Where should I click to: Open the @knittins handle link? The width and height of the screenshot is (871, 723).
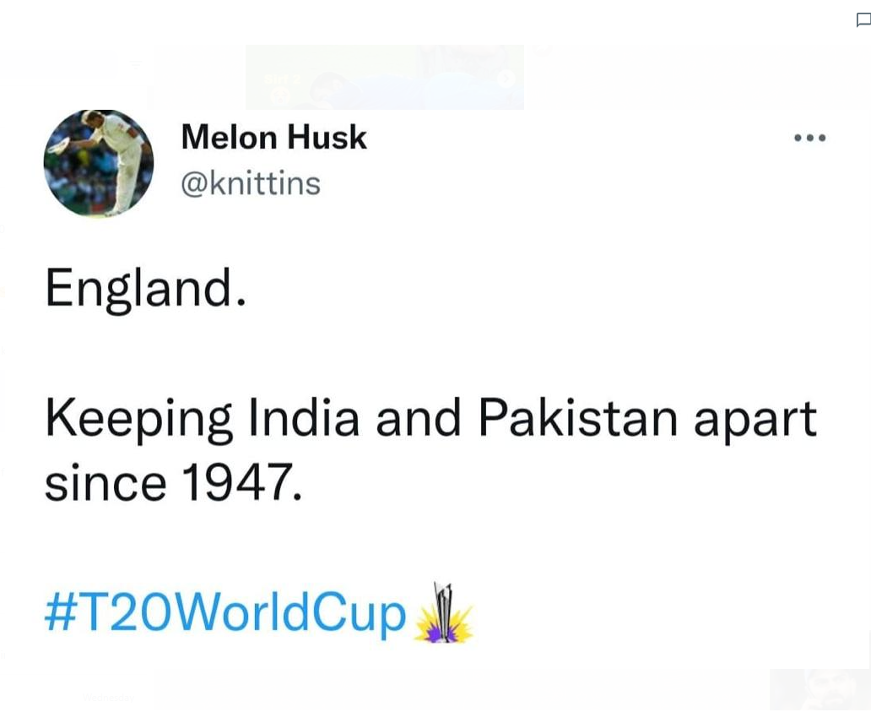(x=251, y=183)
